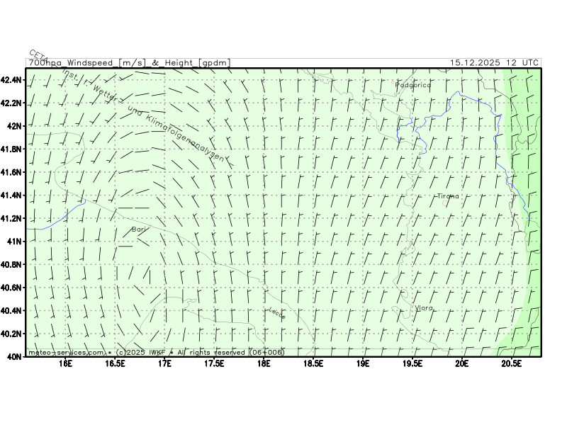Click the Lecce city marker

click(x=281, y=312)
